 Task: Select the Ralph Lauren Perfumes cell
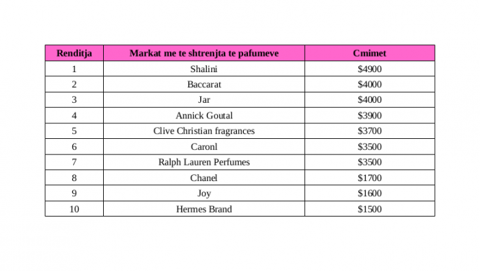click(204, 162)
